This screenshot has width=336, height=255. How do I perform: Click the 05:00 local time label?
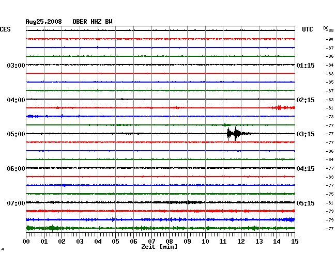(16, 134)
